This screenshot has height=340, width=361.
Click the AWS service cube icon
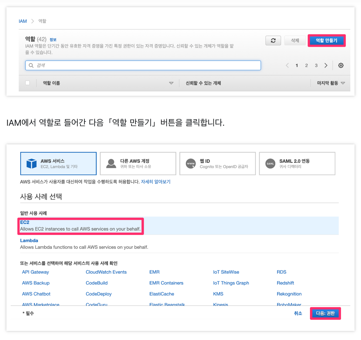tap(32, 164)
